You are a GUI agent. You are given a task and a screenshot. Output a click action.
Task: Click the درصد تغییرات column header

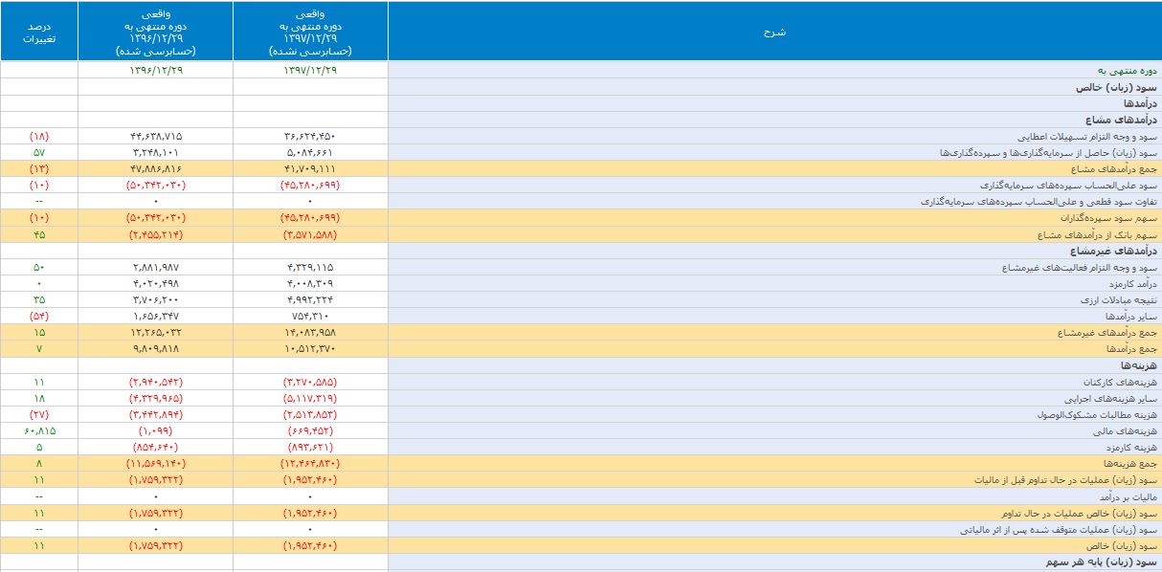coord(39,32)
